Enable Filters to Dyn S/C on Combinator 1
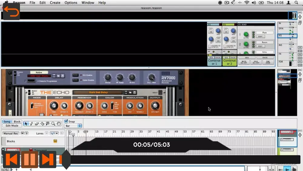The image size is (303, 171). coord(210,46)
